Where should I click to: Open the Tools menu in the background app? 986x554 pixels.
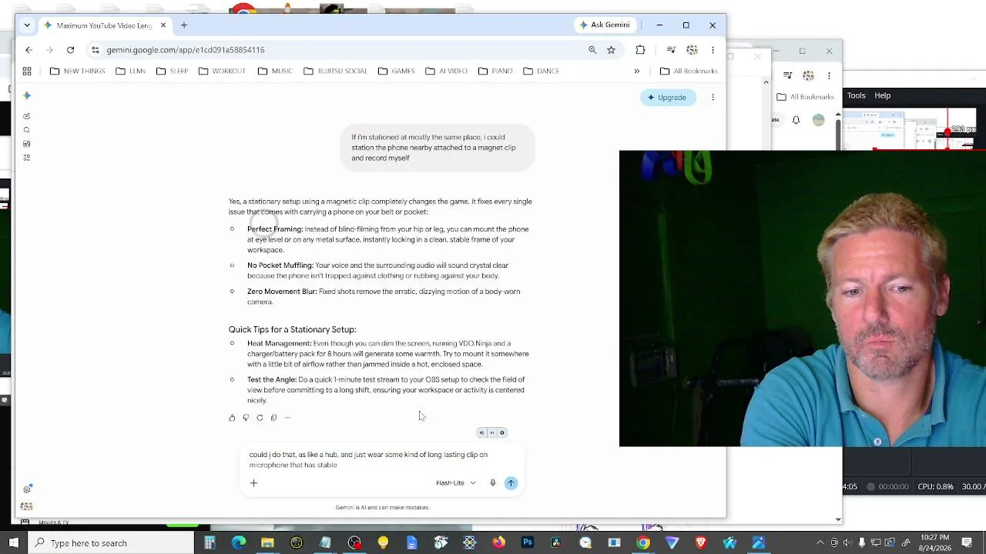(x=857, y=95)
